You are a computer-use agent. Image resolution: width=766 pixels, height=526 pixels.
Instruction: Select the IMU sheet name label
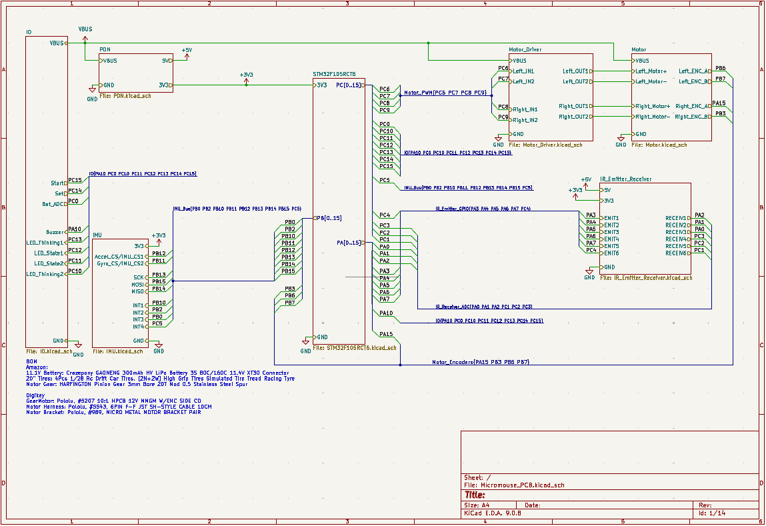point(97,235)
